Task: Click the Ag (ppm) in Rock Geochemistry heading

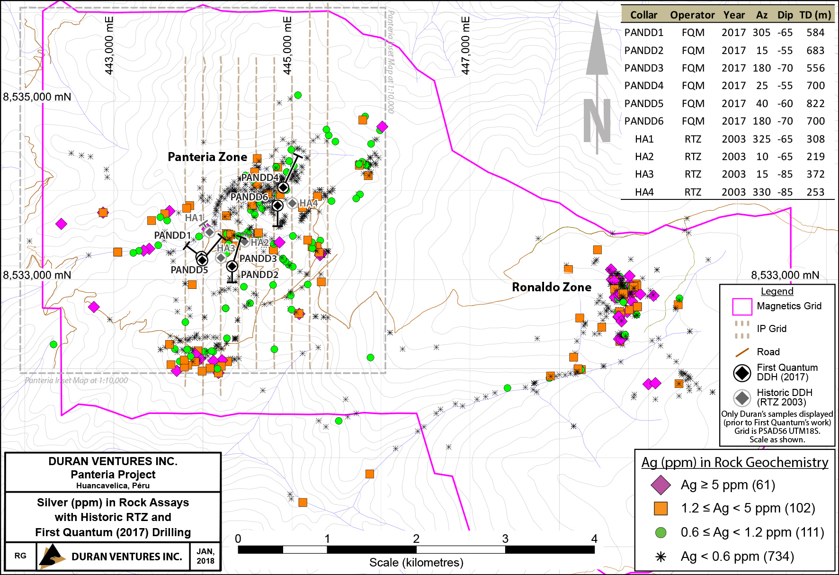Action: (735, 462)
